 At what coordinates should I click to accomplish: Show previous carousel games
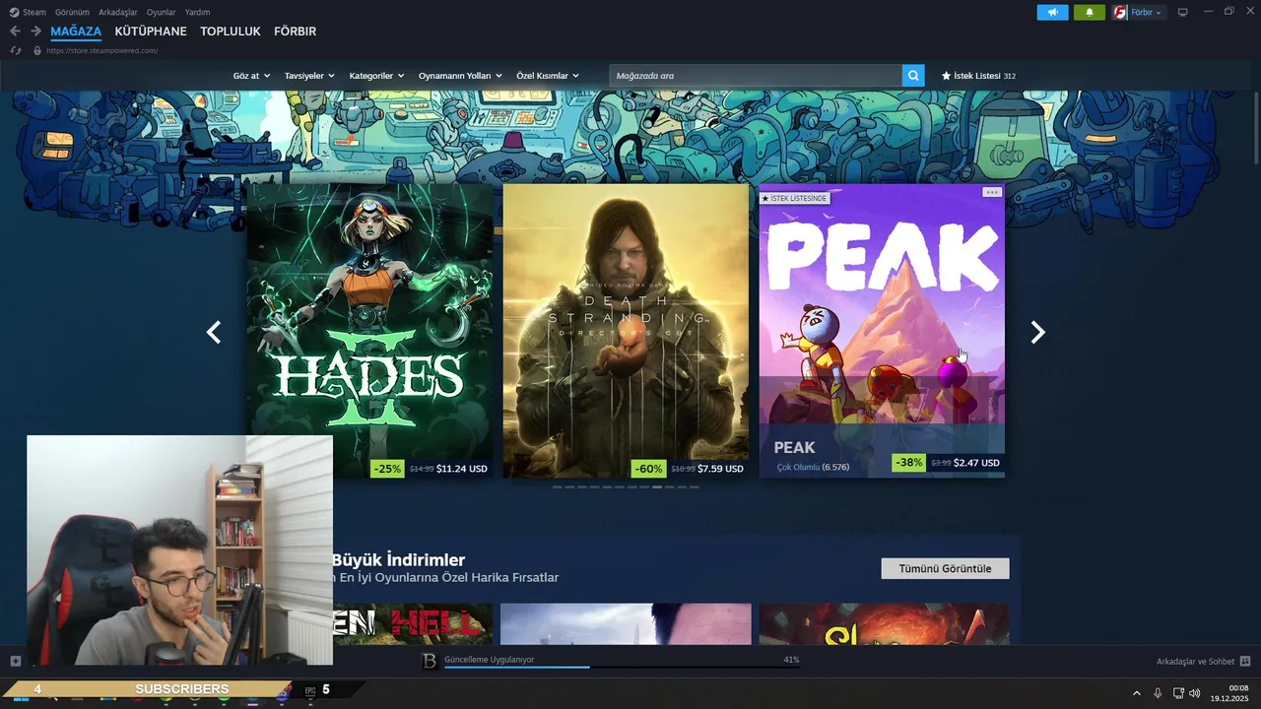213,332
